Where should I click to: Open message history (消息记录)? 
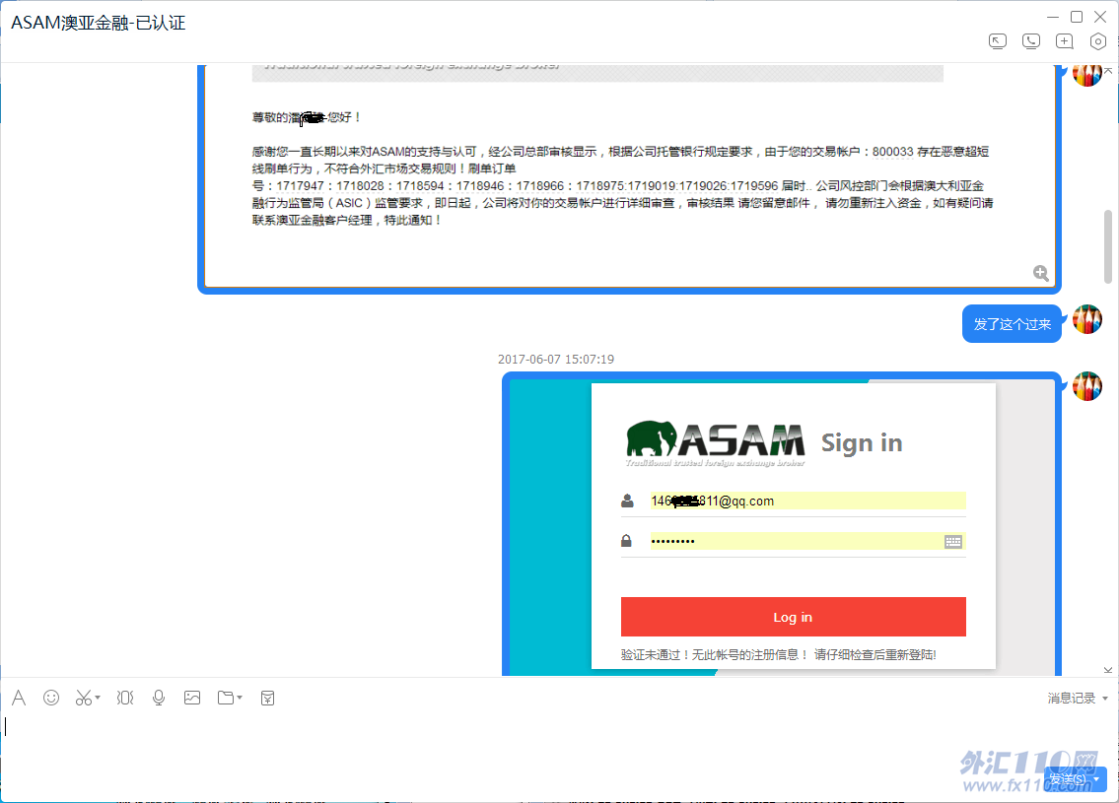[x=1072, y=699]
